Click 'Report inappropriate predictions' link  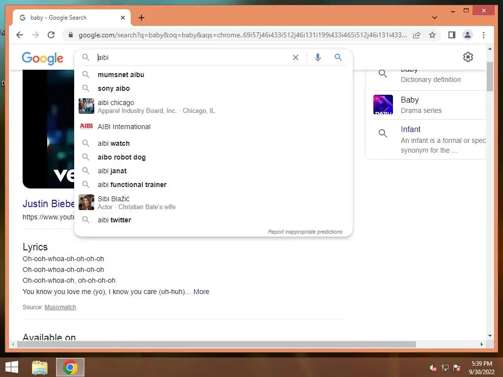pos(305,232)
